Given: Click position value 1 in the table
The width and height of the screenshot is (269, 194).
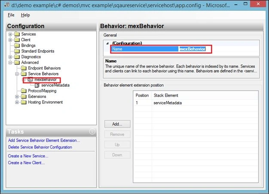Looking at the screenshot, I should pos(137,103).
